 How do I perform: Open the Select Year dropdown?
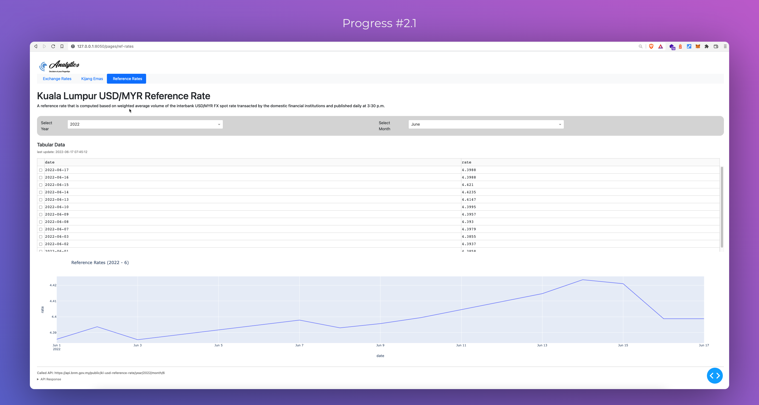pyautogui.click(x=145, y=124)
